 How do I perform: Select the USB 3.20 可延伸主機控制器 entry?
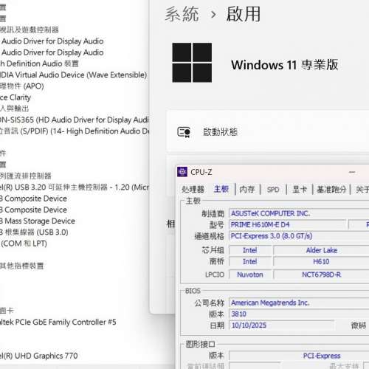(x=75, y=187)
